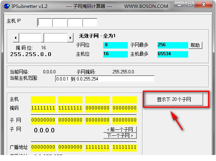
Task: Minimize the IPSubnetter window
Action: (x=179, y=5)
